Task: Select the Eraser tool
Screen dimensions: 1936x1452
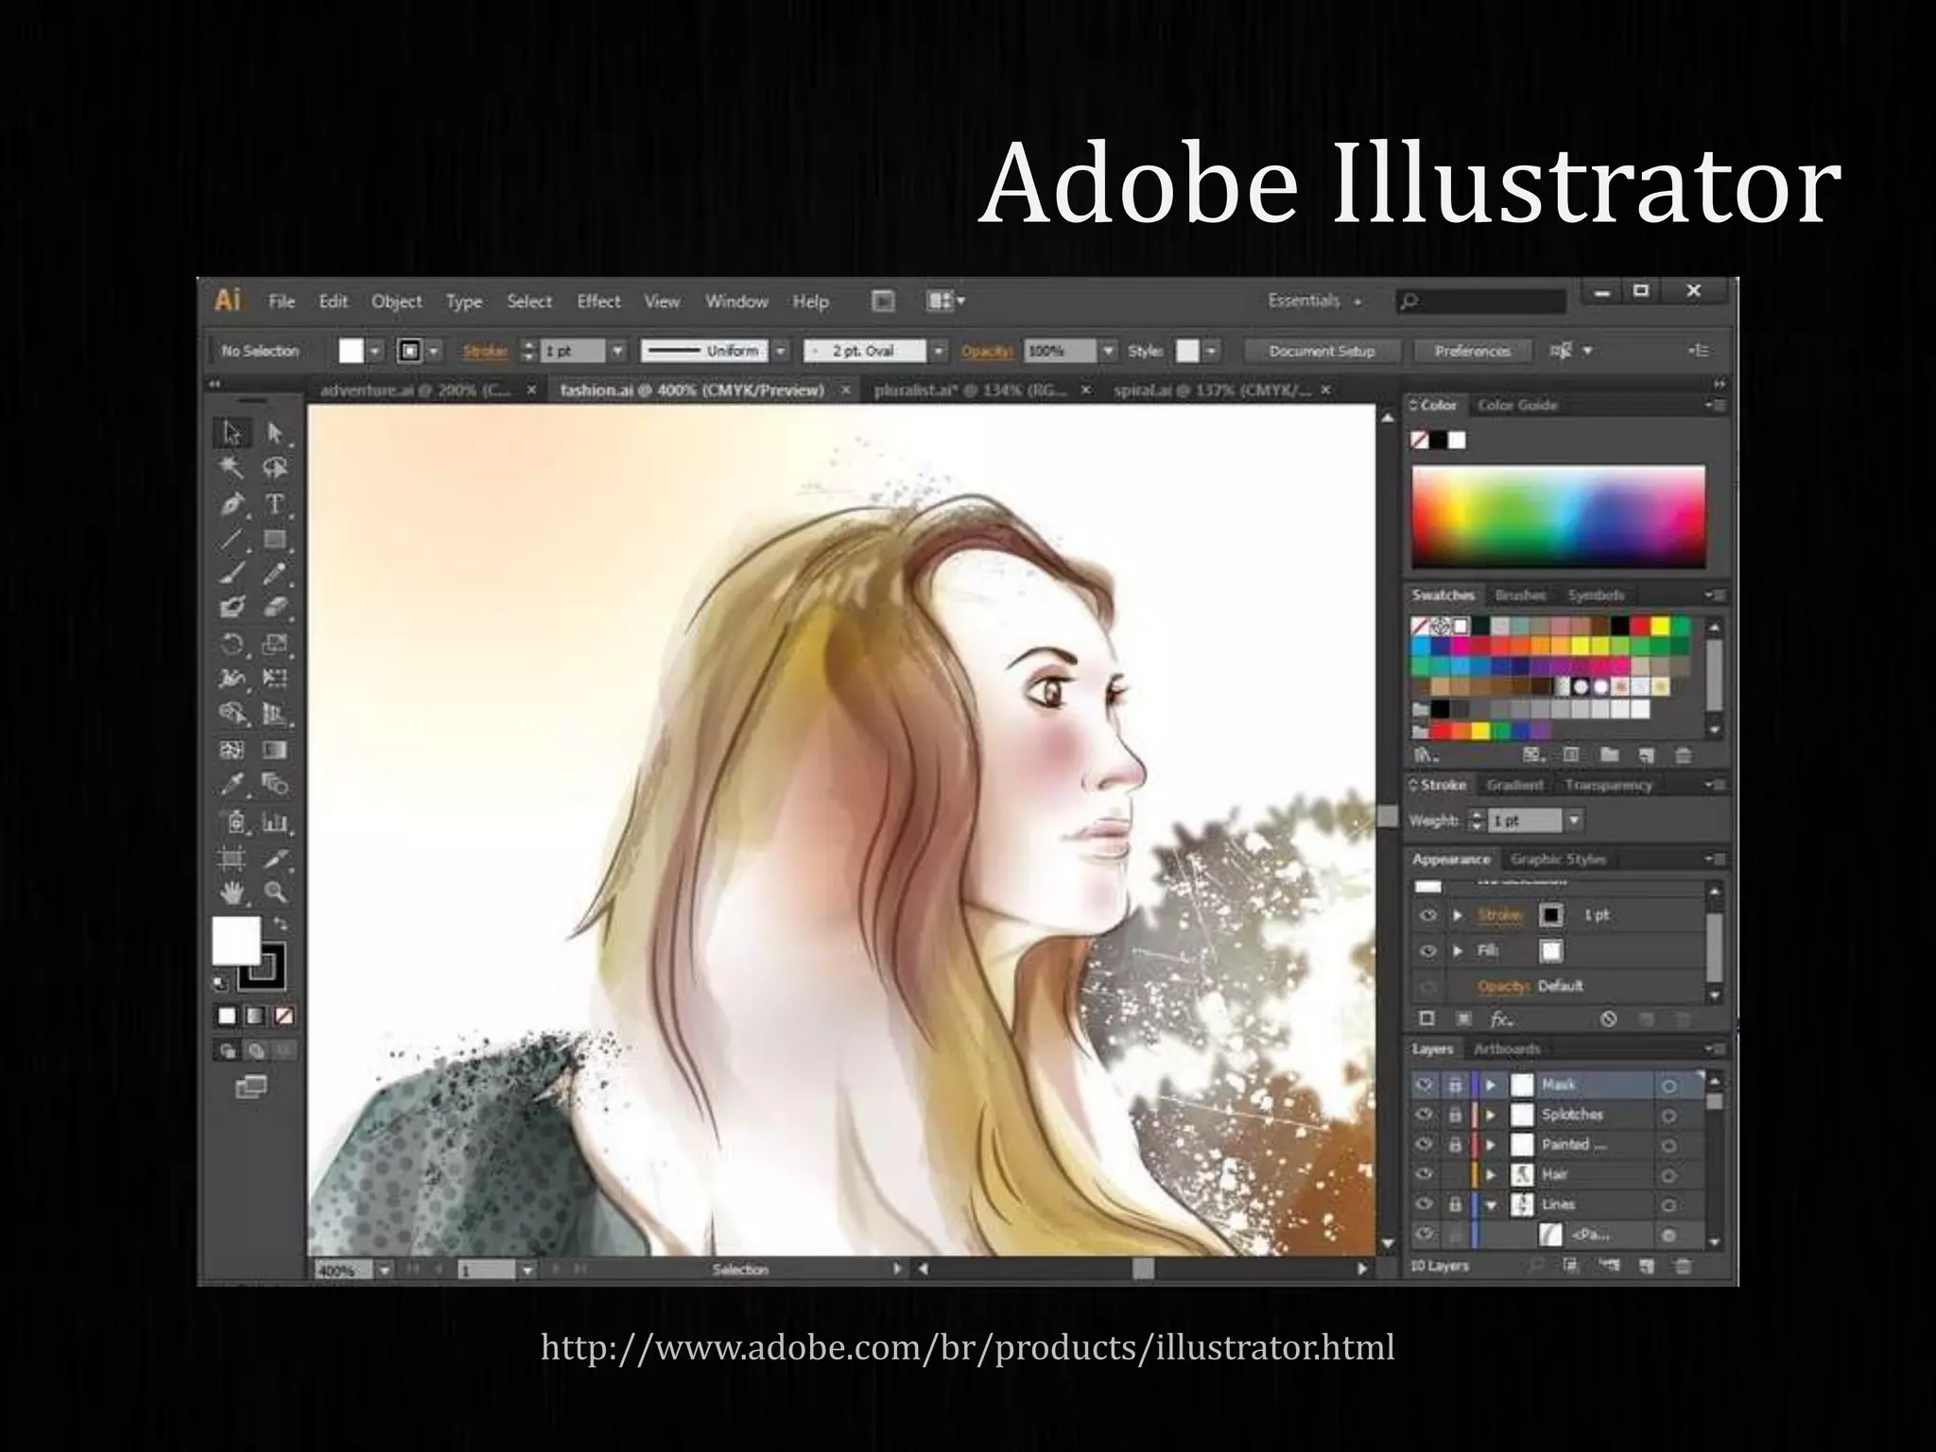Action: coord(275,608)
